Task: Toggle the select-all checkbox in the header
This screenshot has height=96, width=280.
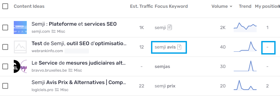Action: [x=5, y=6]
